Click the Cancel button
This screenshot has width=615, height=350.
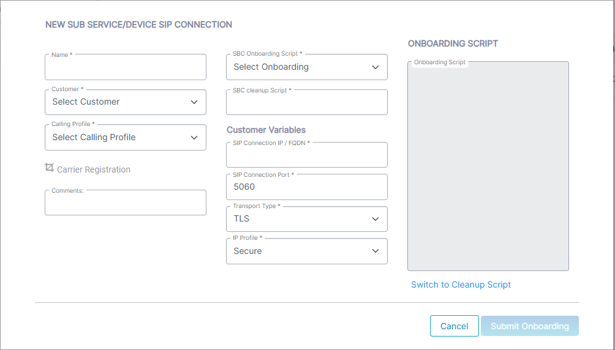click(454, 326)
